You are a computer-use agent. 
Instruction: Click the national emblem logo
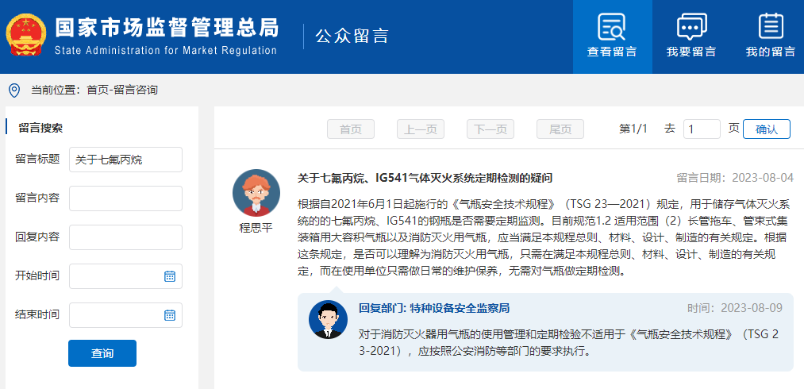pos(26,36)
